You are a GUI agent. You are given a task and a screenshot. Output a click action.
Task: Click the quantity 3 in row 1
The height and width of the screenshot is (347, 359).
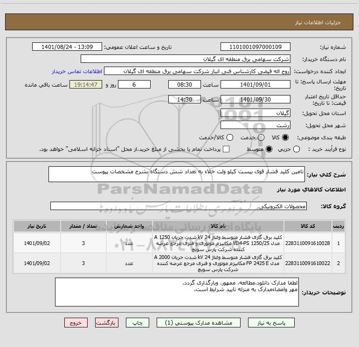tap(83, 243)
